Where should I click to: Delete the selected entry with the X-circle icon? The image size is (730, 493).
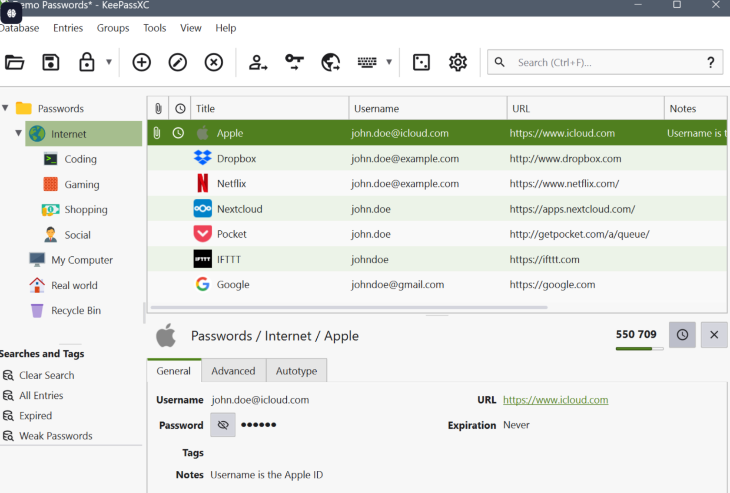pos(214,63)
